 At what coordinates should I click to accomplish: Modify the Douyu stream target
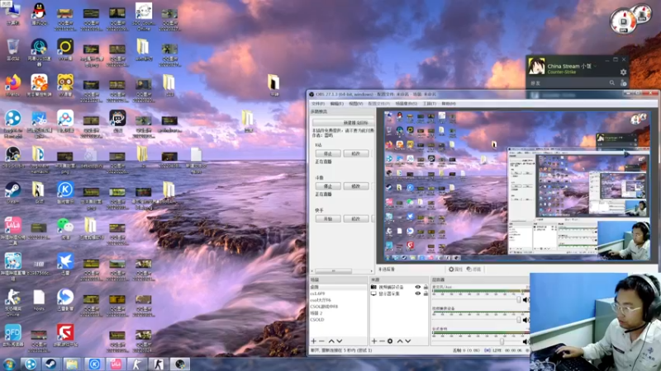(x=356, y=186)
